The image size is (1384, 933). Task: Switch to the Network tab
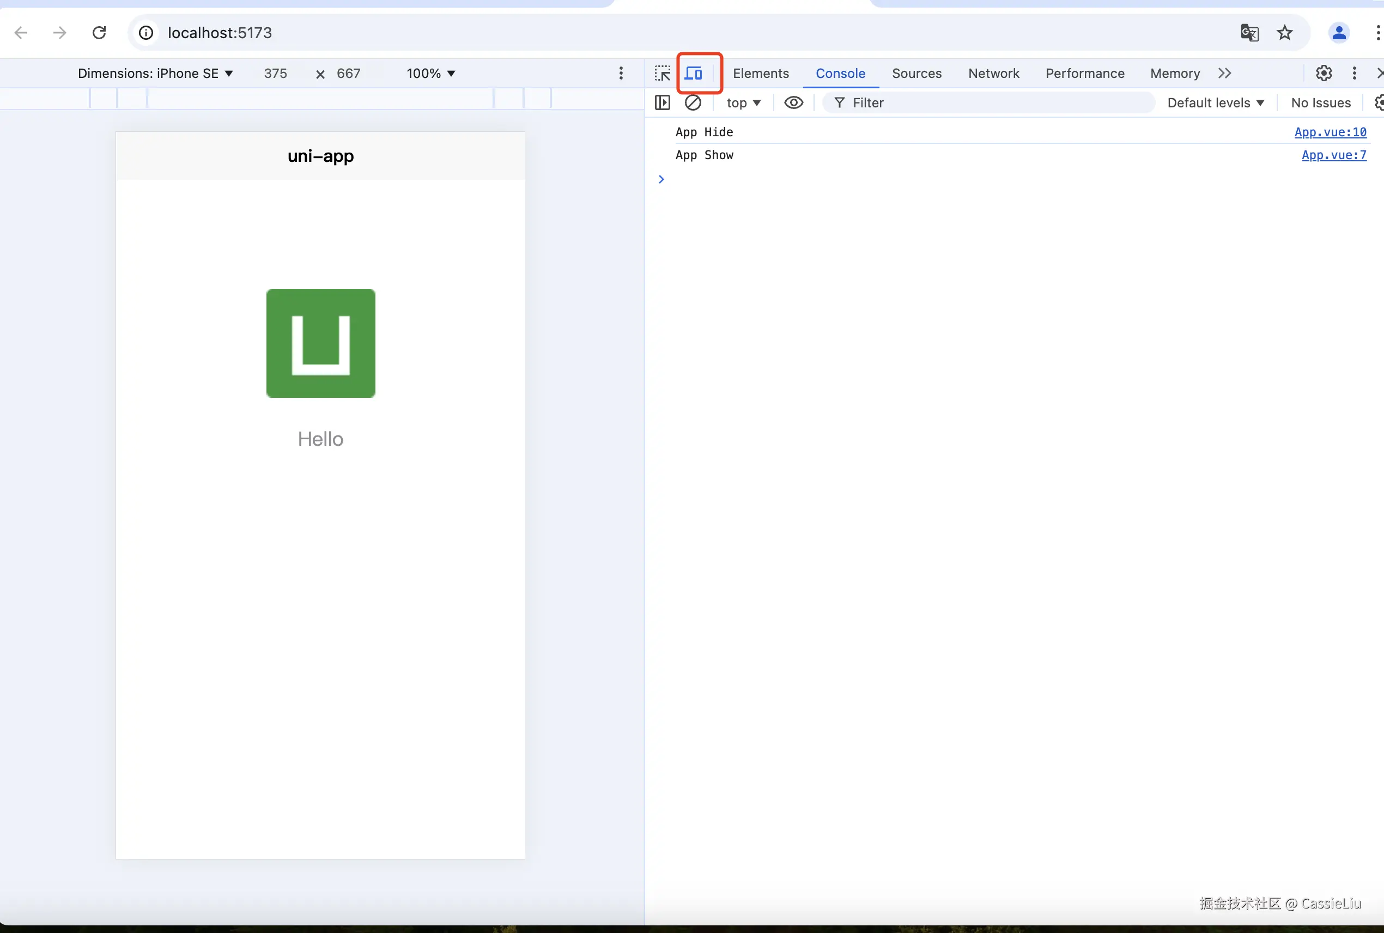(x=993, y=73)
